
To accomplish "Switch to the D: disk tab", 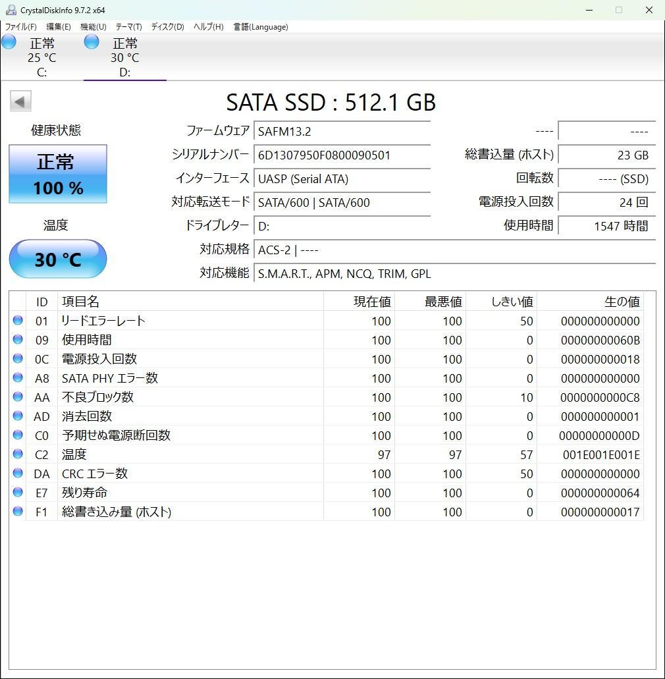I will [124, 57].
